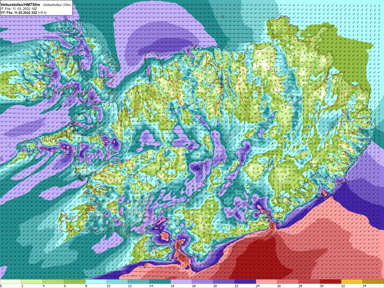Screen dimensions: 384x288
Task: Click the 'IT: Fös. 11. 02. 2022 18Z' line
Action: coord(19,9)
